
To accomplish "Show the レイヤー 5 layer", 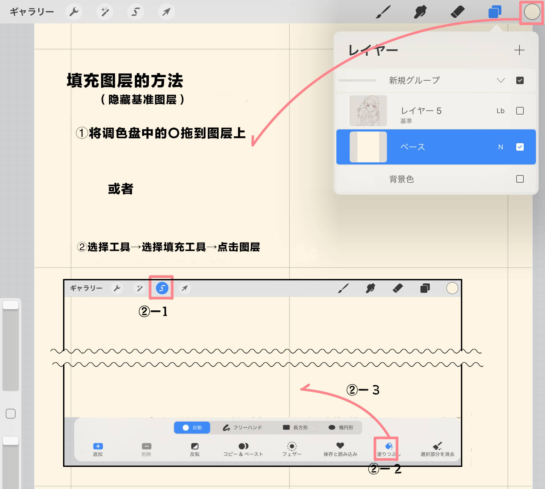I will pos(520,111).
